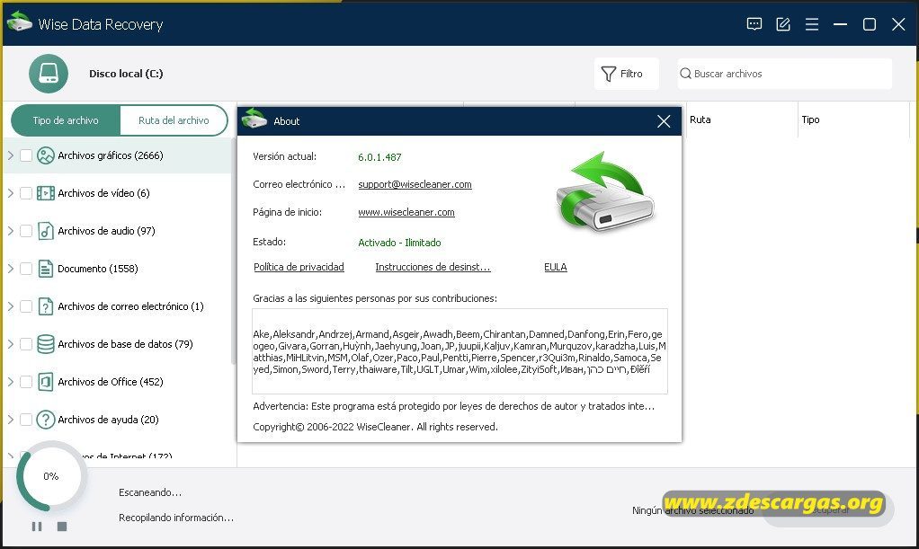Click the edit note icon in title bar
919x549 pixels.
coord(783,24)
